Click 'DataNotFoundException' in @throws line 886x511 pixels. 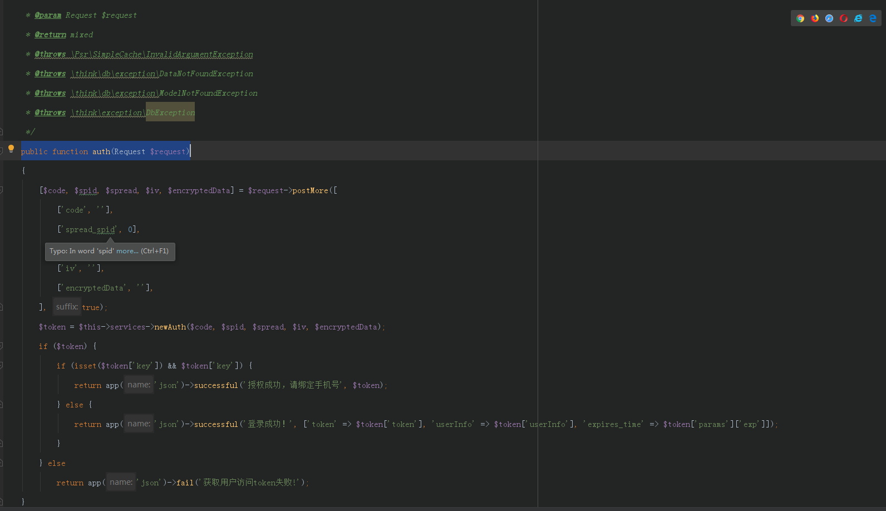[206, 73]
